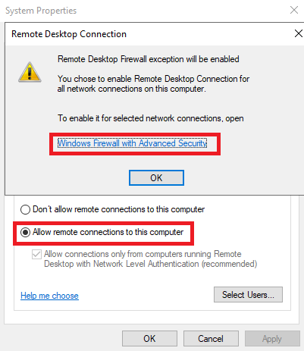Click To enable it for selected network text
This screenshot has width=304, height=351.
click(151, 118)
